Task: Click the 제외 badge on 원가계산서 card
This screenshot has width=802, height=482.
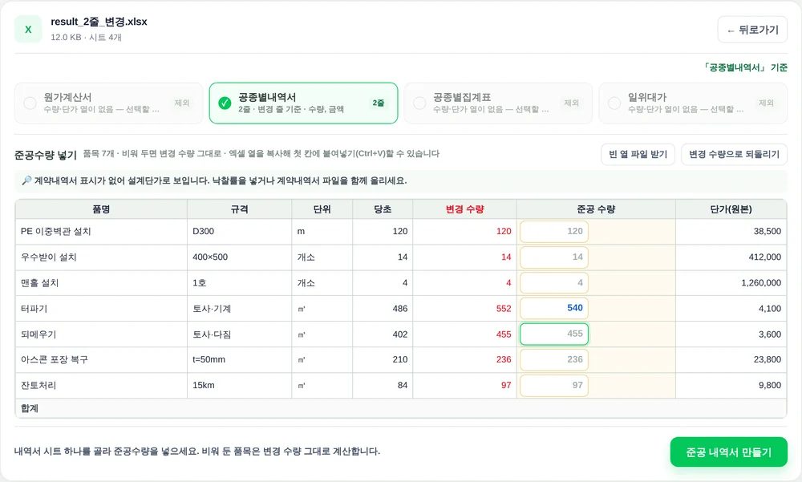Action: point(182,103)
